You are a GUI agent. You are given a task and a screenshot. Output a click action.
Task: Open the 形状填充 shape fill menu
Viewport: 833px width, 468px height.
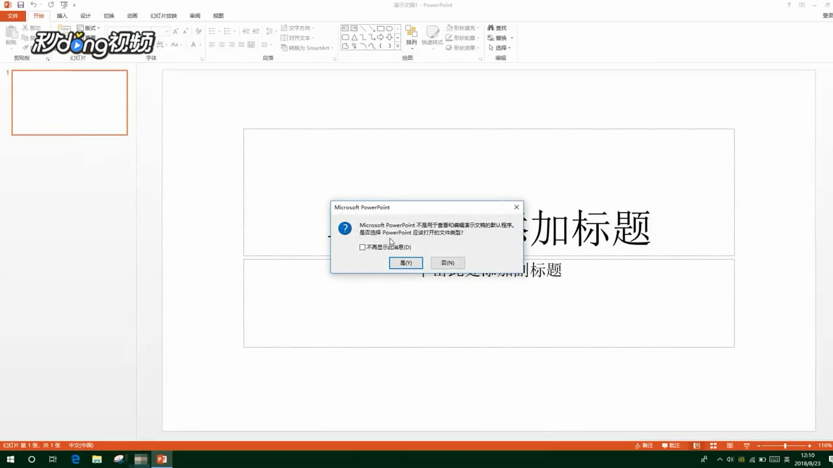click(x=463, y=28)
